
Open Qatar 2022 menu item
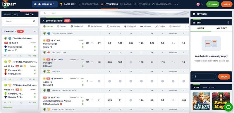(68, 4)
